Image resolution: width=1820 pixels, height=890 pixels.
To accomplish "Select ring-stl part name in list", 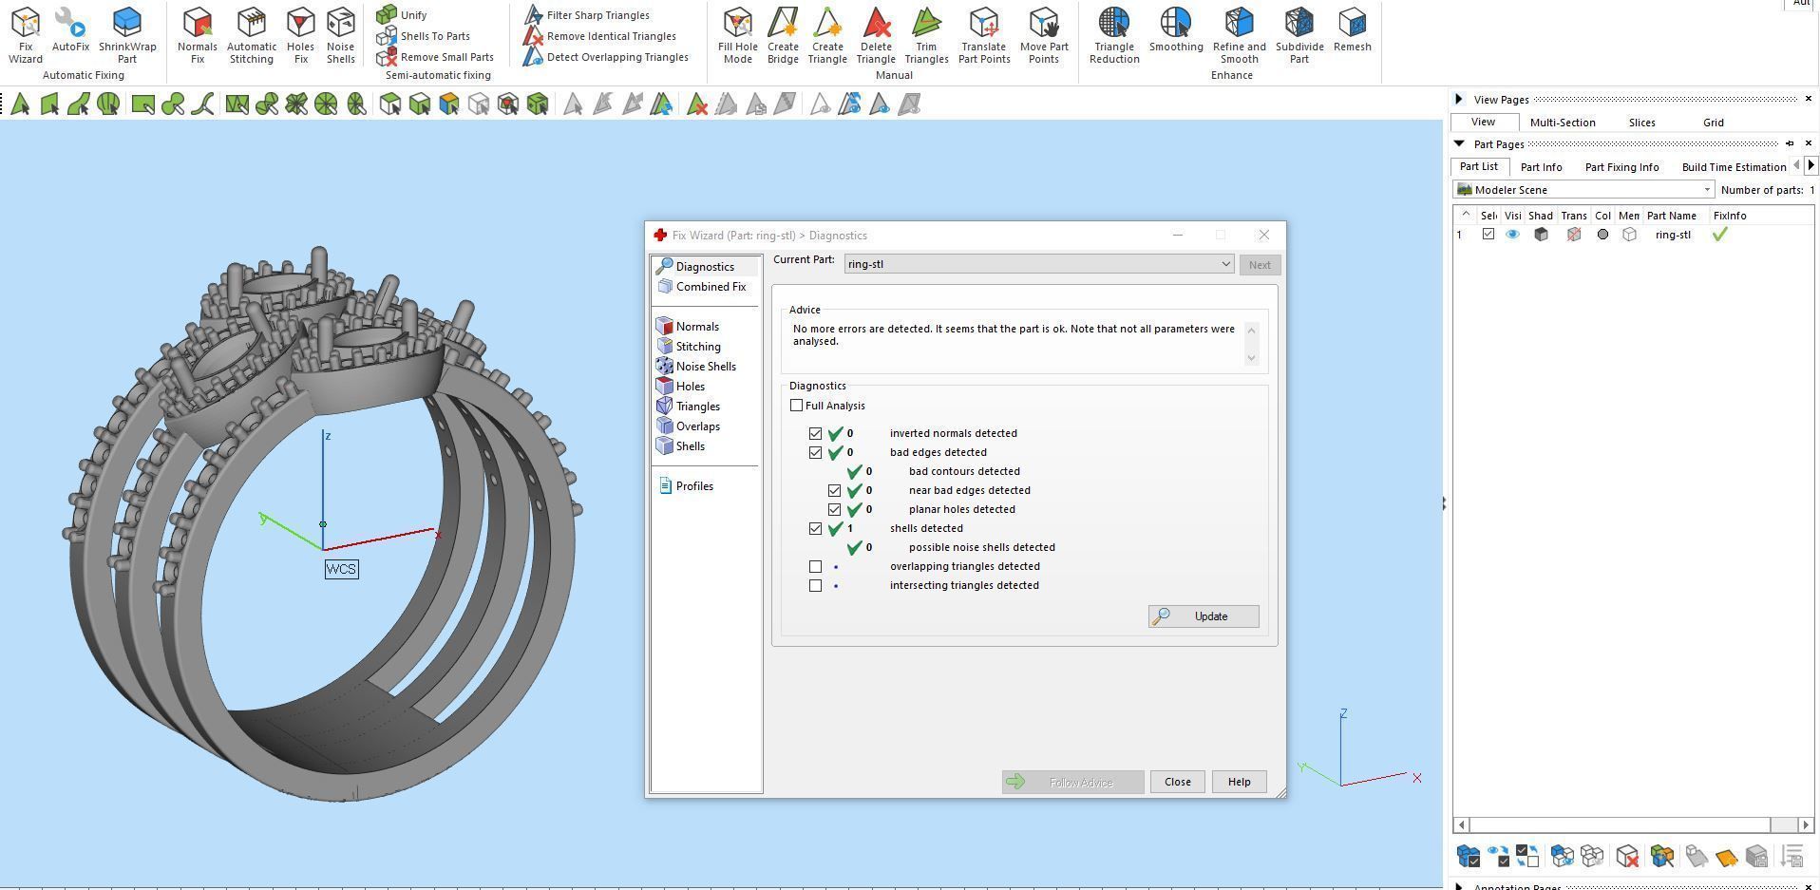I will (1673, 235).
